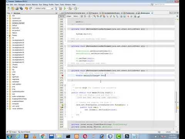Select the unit vector project

point(16,106)
